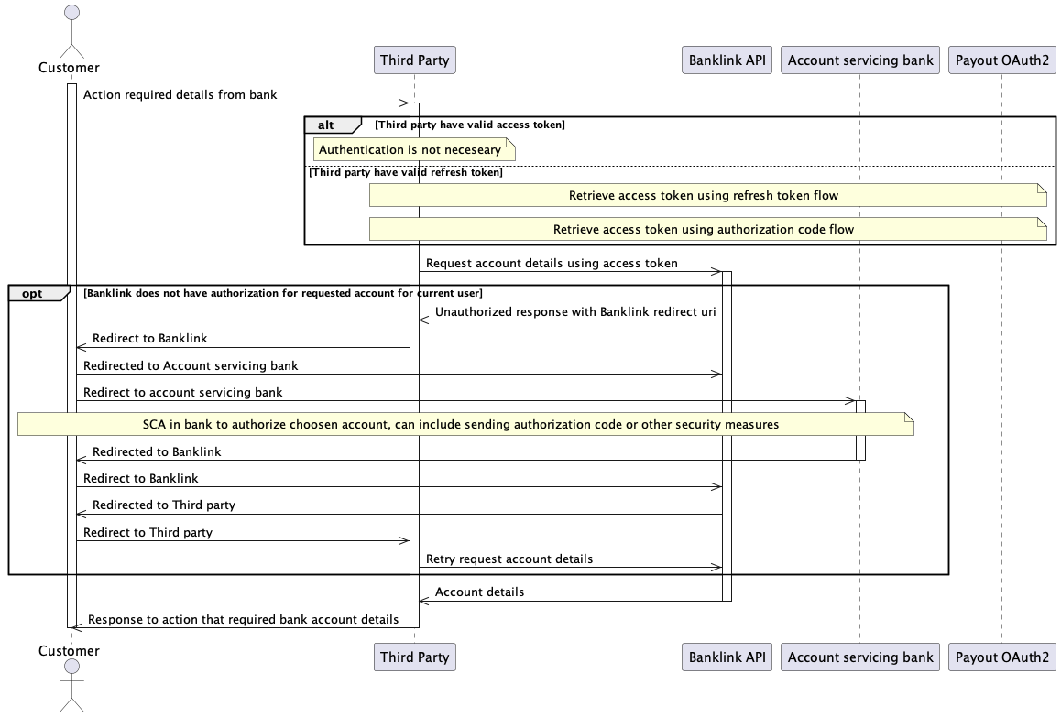Click 'Redirected to Account servicing bank' message
Image resolution: width=1061 pixels, height=717 pixels.
coord(191,366)
